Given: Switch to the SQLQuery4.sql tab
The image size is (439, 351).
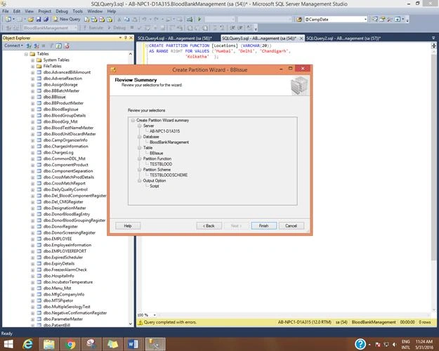Looking at the screenshot, I should 175,39.
